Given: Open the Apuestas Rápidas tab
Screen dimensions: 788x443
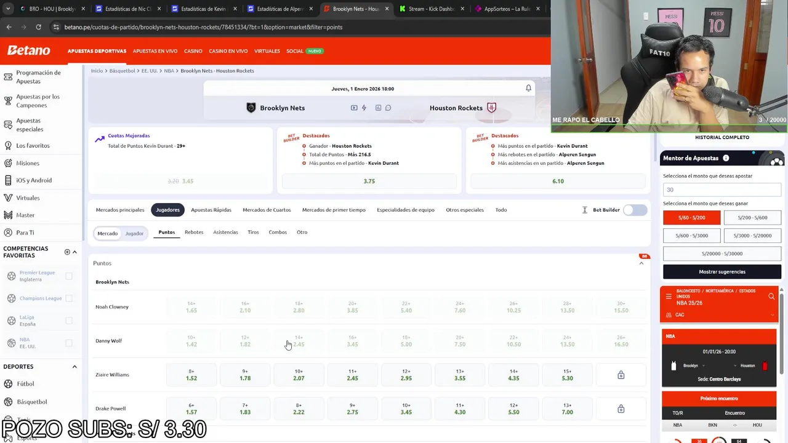Looking at the screenshot, I should click(x=211, y=210).
